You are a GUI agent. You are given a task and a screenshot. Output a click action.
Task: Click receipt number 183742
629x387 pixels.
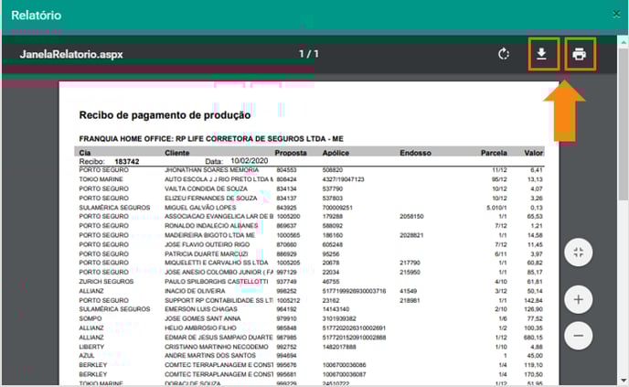coord(127,161)
